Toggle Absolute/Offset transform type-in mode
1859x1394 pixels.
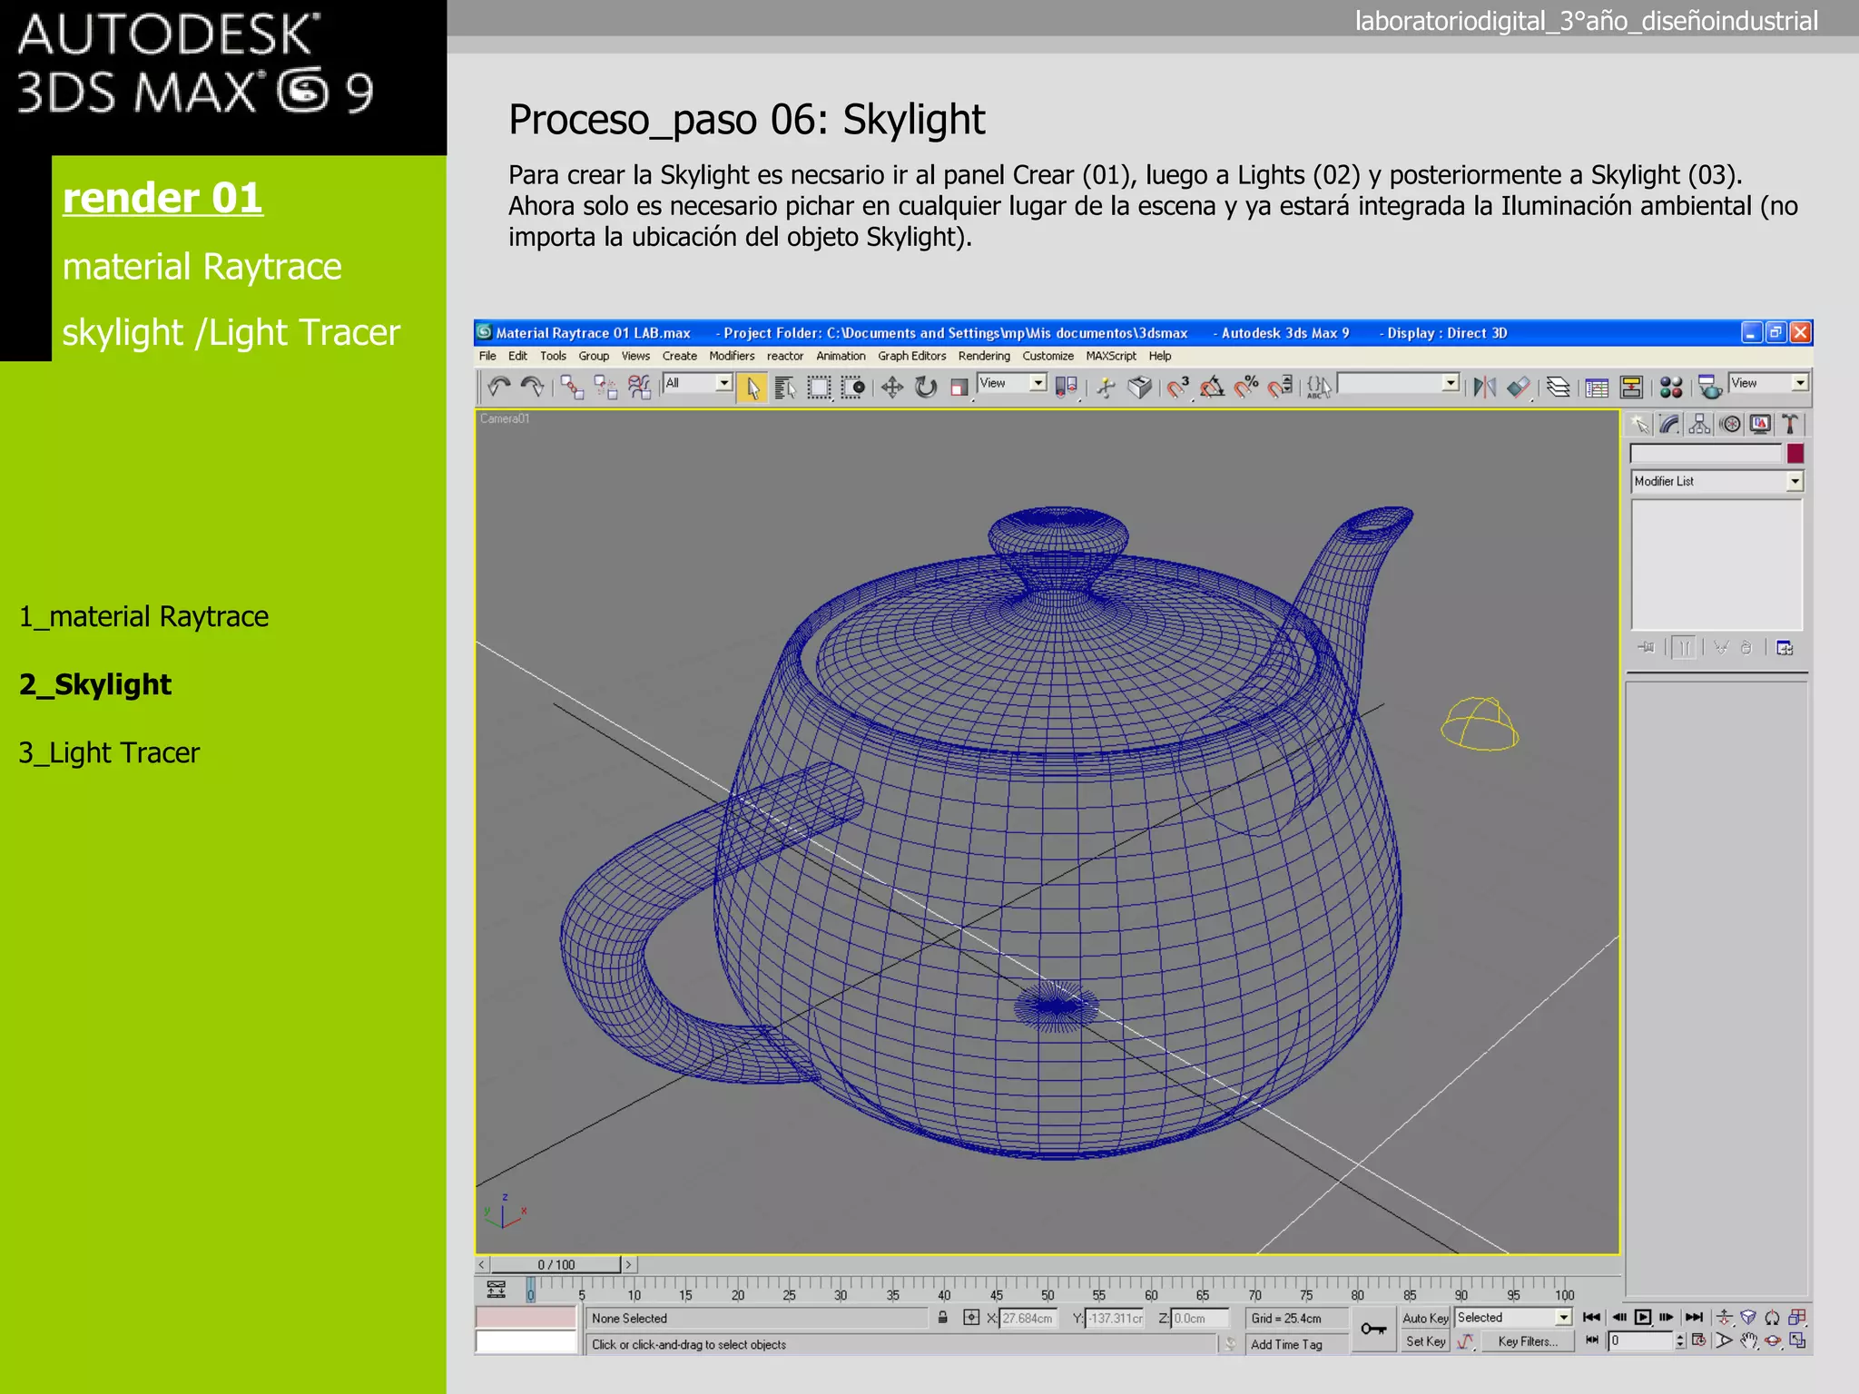(x=971, y=1318)
